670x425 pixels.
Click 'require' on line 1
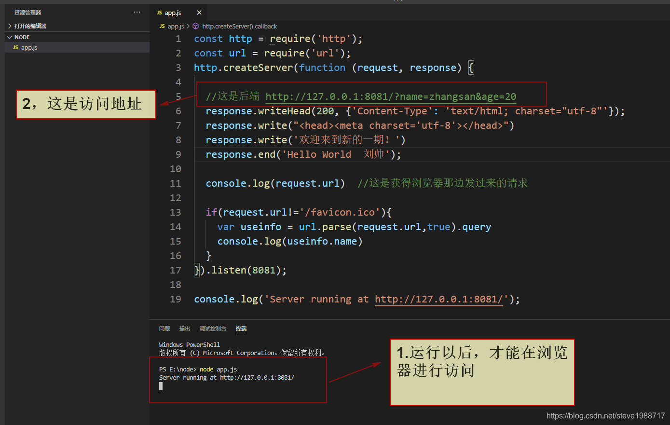coord(290,39)
